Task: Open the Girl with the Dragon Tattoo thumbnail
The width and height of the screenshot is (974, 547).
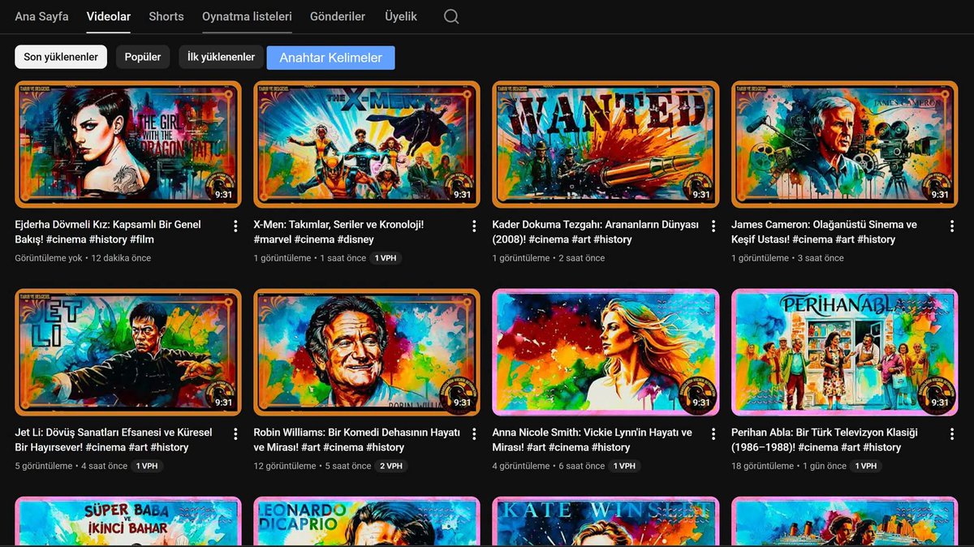Action: tap(128, 144)
